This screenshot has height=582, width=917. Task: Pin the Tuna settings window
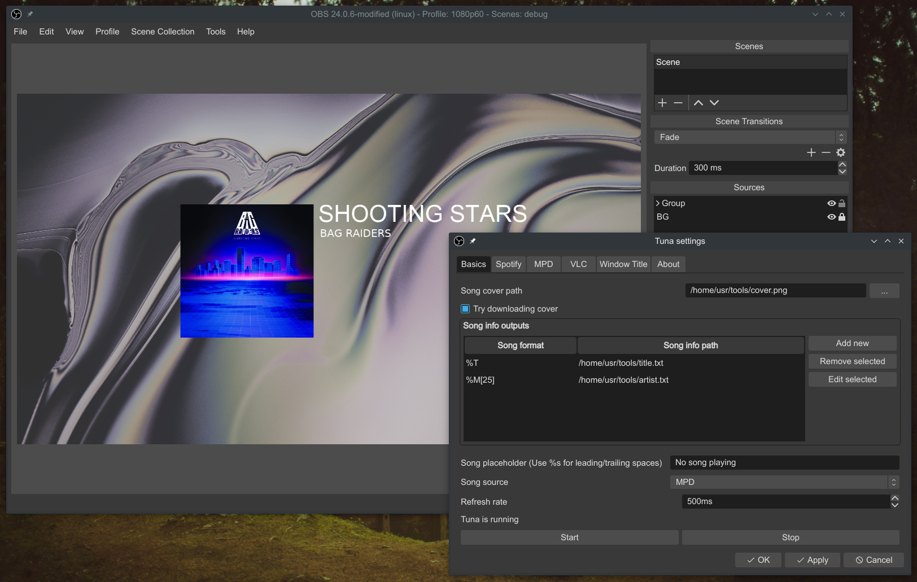473,241
